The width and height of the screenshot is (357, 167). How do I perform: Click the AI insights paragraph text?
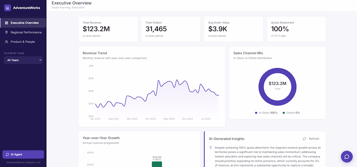tap(268, 157)
